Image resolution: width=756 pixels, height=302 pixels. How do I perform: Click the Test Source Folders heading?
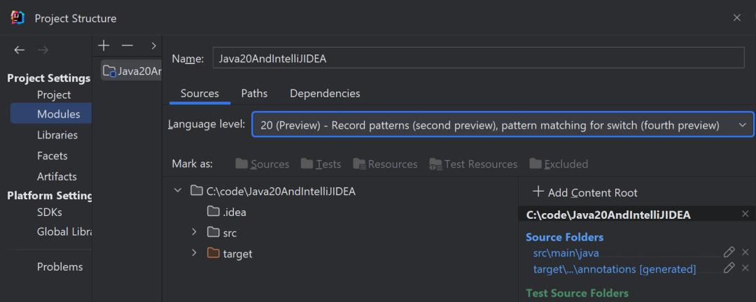[x=577, y=293]
